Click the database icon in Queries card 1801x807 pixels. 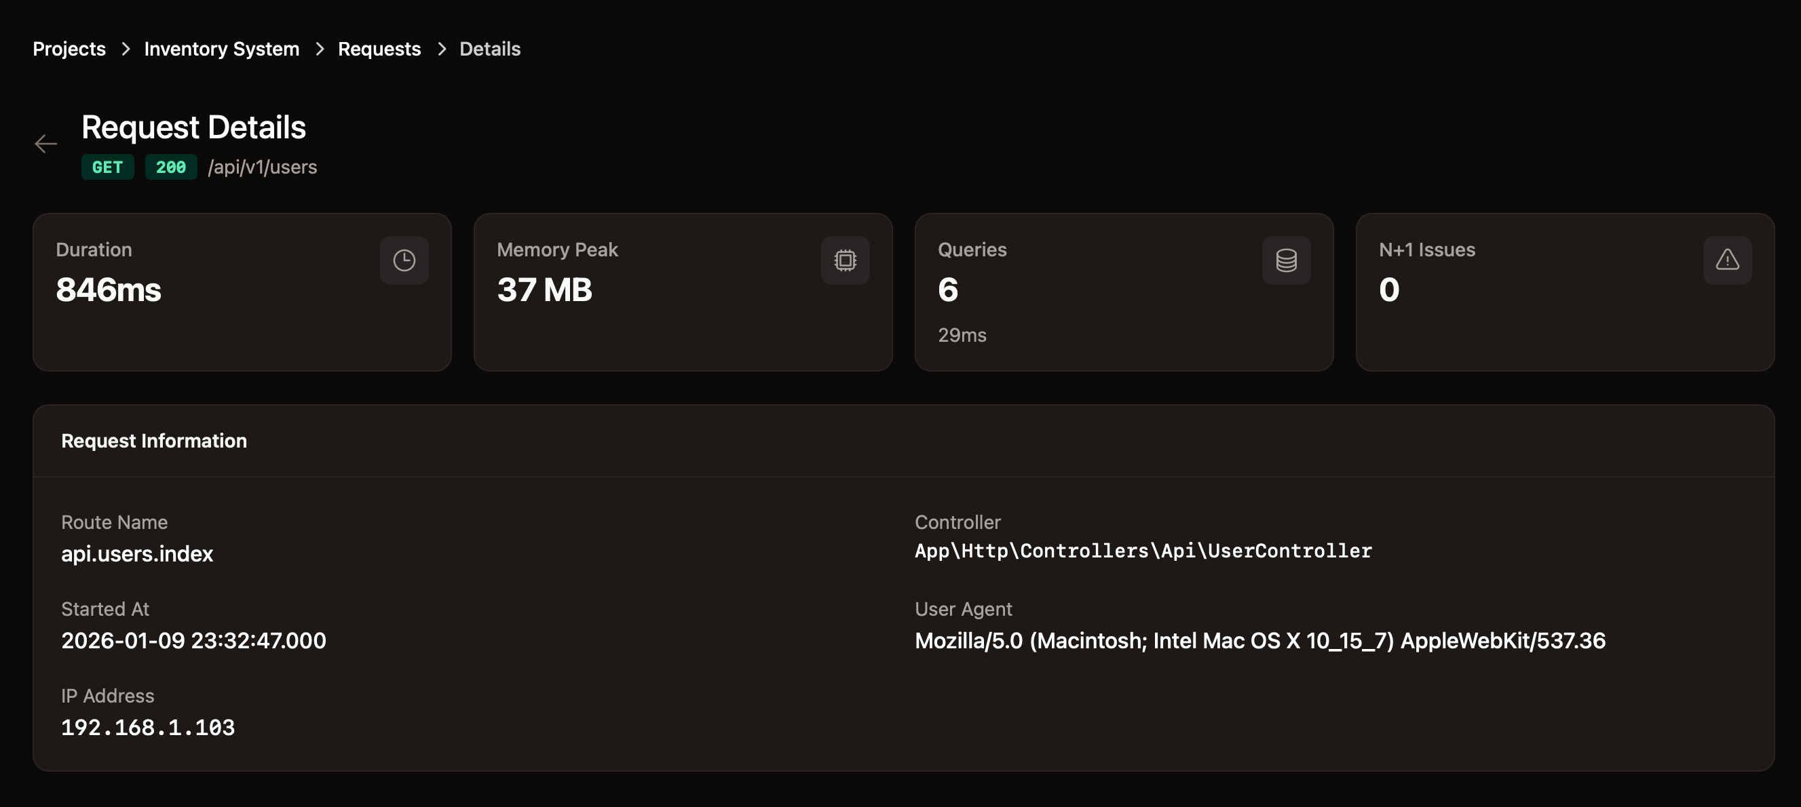tap(1286, 260)
